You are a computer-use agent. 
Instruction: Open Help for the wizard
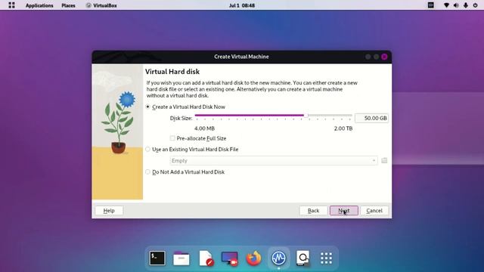click(x=109, y=211)
